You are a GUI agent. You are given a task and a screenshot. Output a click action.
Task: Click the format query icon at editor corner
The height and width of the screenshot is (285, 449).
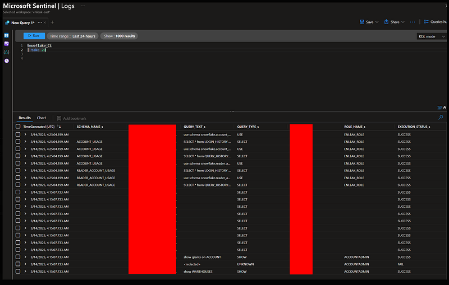click(439, 108)
